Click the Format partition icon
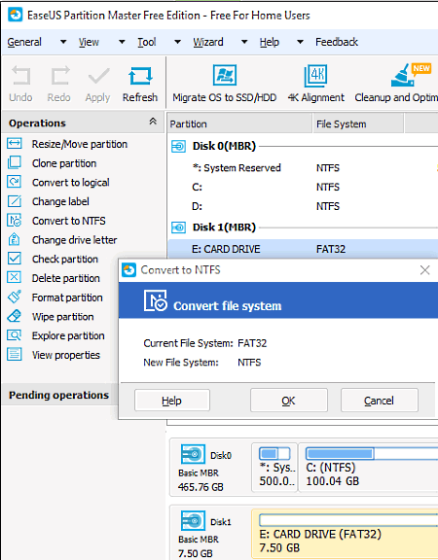438x560 pixels. (15, 297)
